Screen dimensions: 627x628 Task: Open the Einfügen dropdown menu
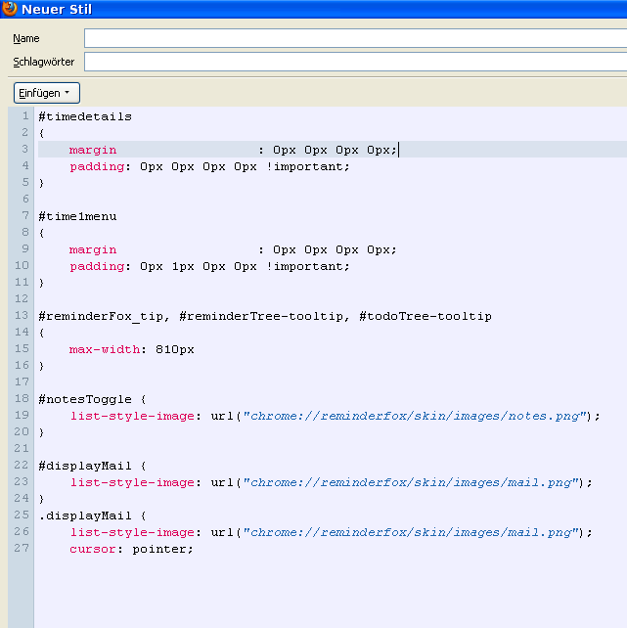pyautogui.click(x=46, y=93)
